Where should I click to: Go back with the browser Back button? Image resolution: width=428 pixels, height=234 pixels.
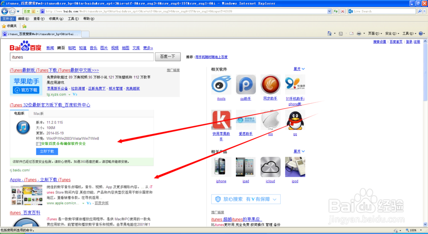5,12
